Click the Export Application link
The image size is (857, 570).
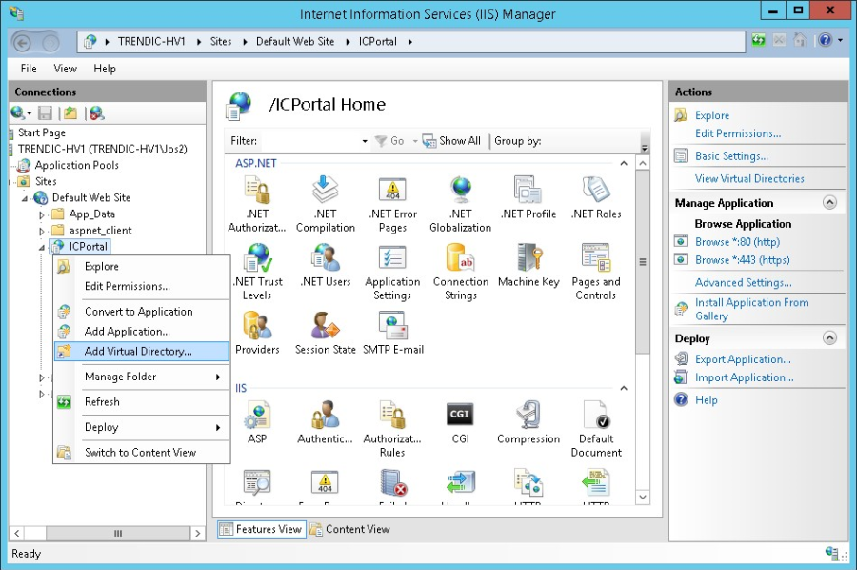click(743, 359)
